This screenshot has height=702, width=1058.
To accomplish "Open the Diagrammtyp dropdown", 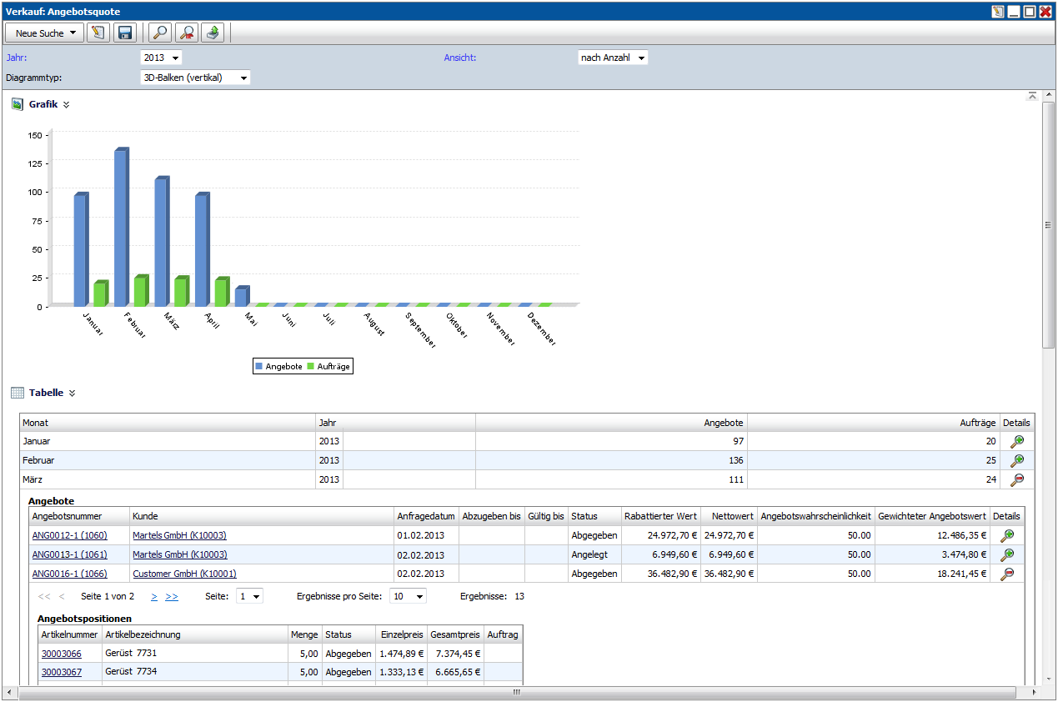I will (x=196, y=78).
